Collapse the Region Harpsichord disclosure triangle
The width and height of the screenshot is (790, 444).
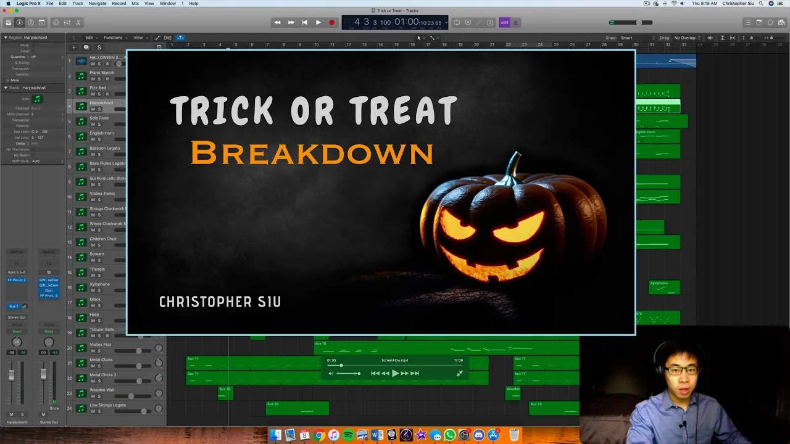6,38
